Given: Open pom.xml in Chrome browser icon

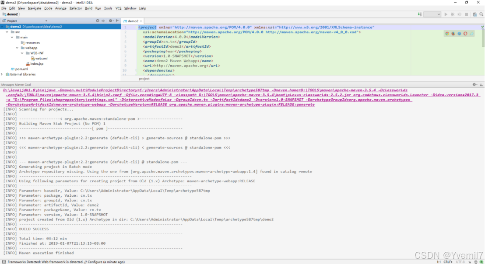Looking at the screenshot, I should coord(447,34).
